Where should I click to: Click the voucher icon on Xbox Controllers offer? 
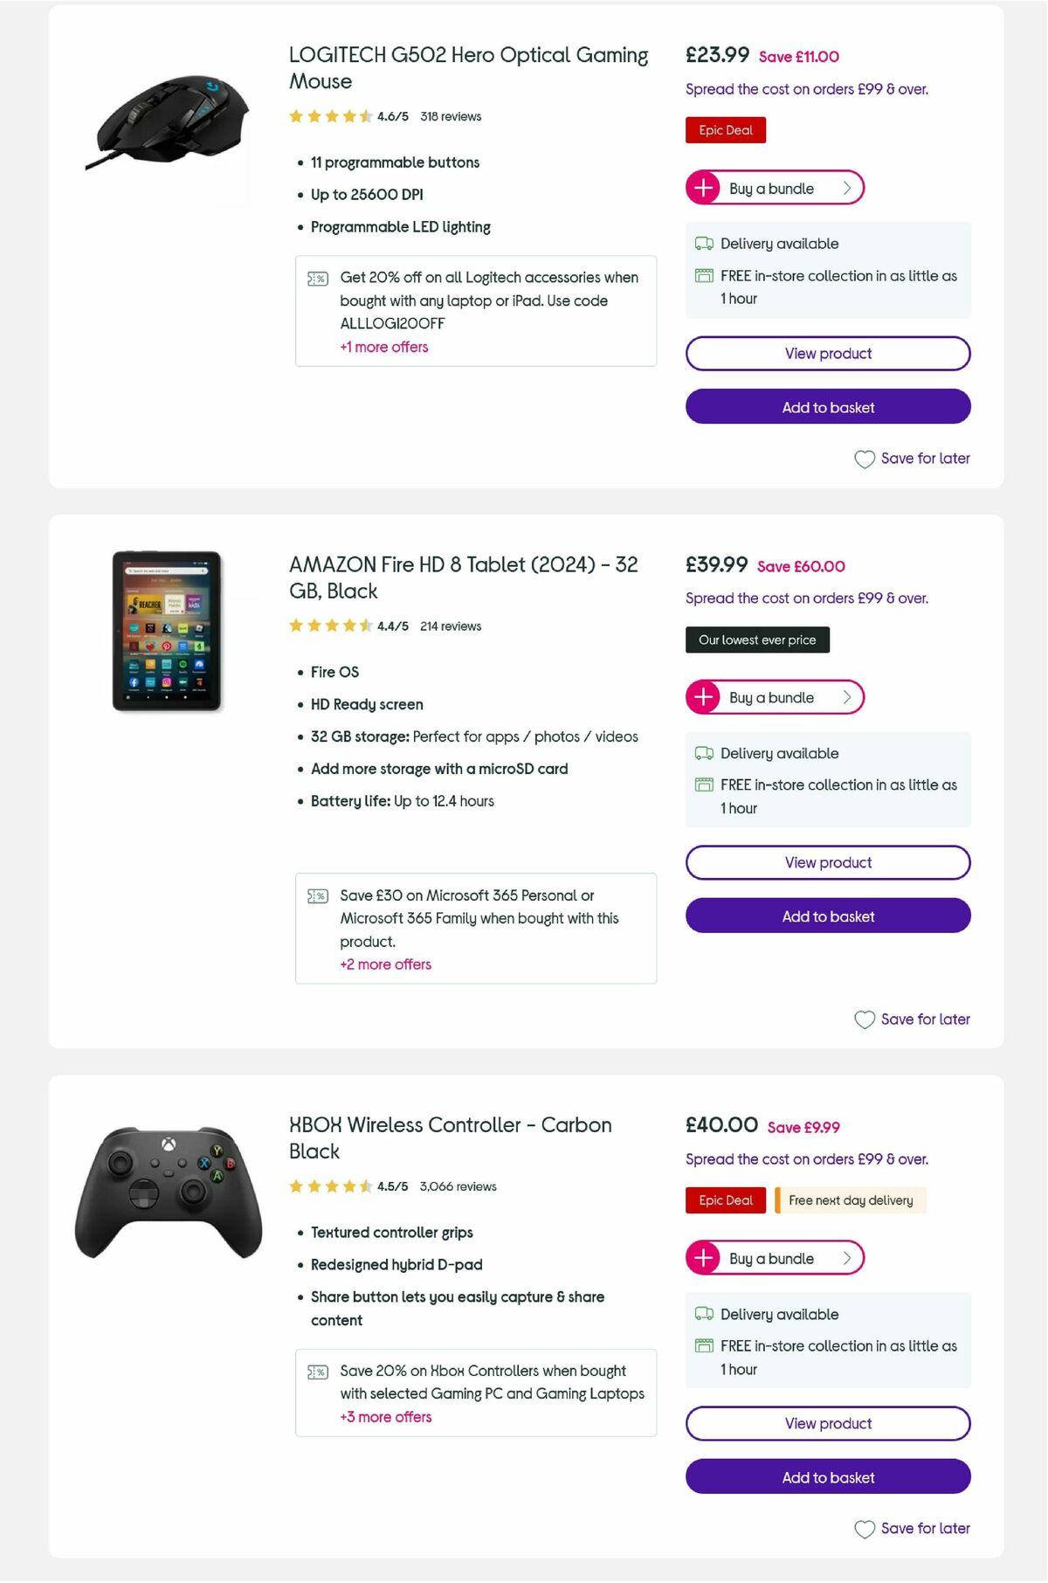319,1372
